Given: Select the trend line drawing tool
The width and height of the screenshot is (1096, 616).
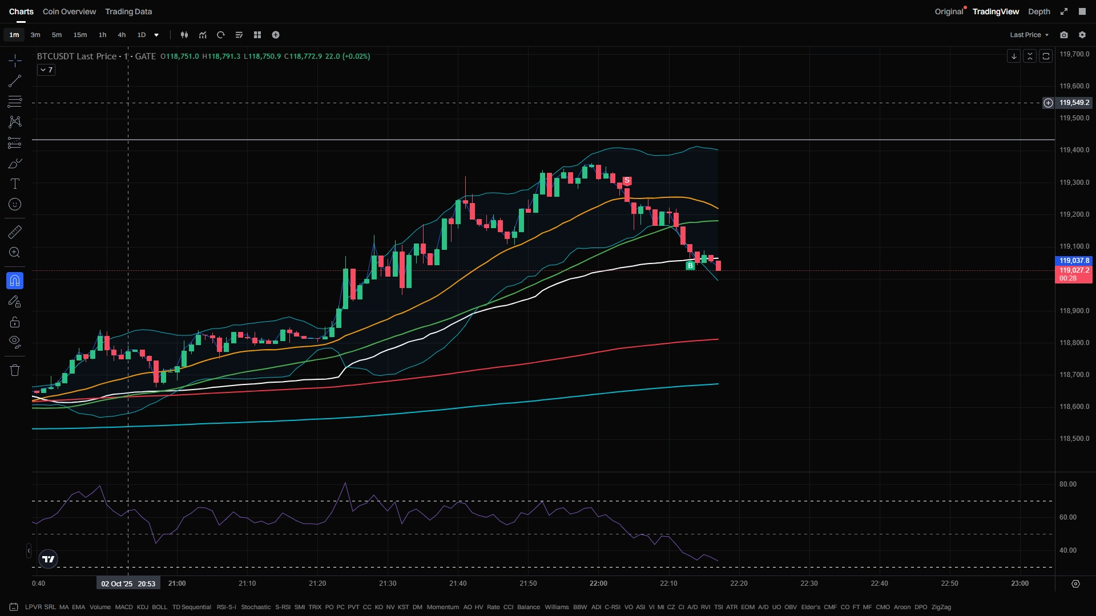Looking at the screenshot, I should tap(15, 81).
